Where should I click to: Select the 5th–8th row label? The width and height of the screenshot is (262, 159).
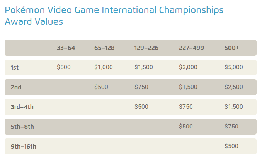(x=22, y=127)
